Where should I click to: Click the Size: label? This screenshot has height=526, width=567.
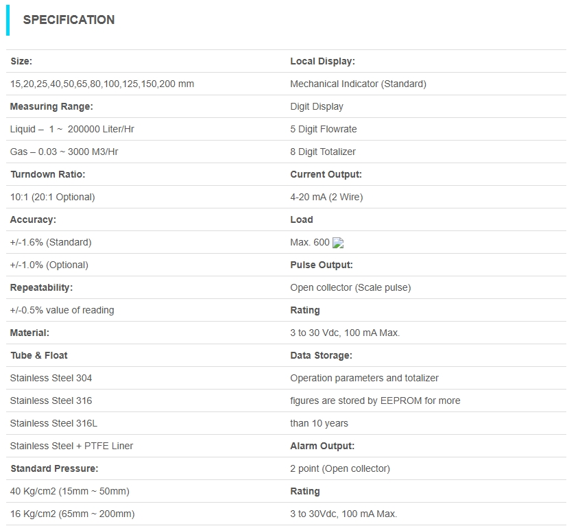(21, 62)
